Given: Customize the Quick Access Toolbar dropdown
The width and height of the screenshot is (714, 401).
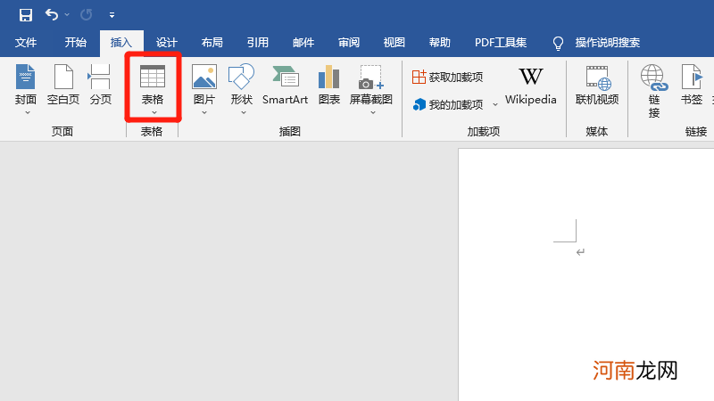Looking at the screenshot, I should 112,15.
